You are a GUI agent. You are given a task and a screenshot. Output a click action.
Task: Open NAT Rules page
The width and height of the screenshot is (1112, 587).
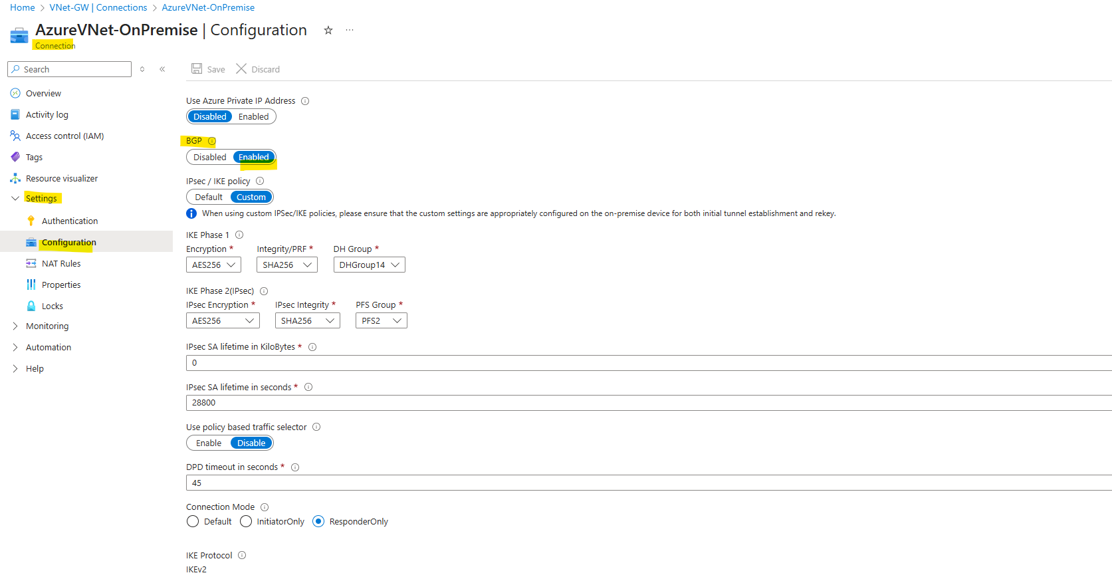(x=61, y=263)
